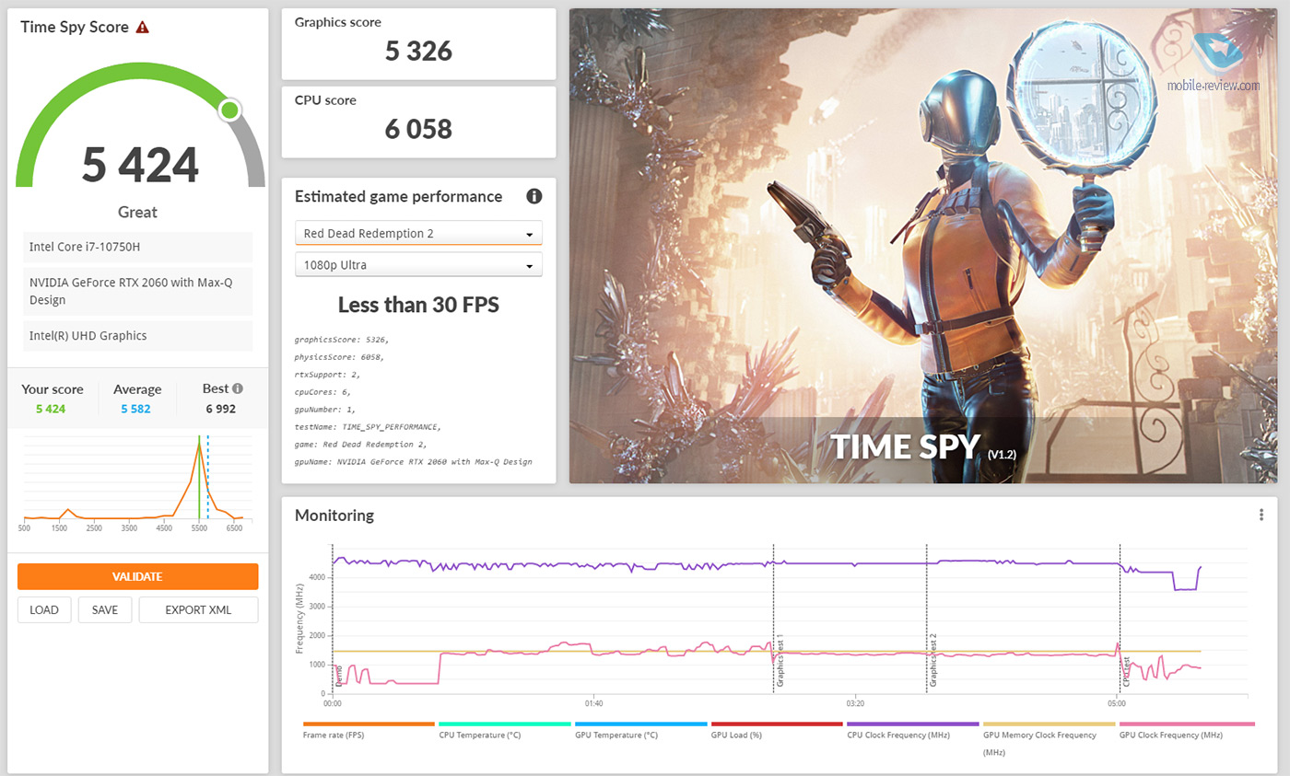Toggle GPU Load (%) legend swatch
The height and width of the screenshot is (776, 1290).
(x=777, y=724)
